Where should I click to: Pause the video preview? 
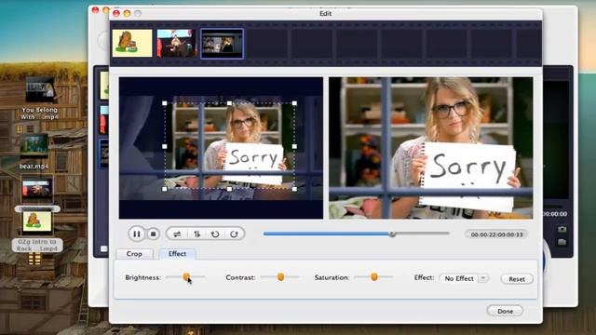(137, 234)
